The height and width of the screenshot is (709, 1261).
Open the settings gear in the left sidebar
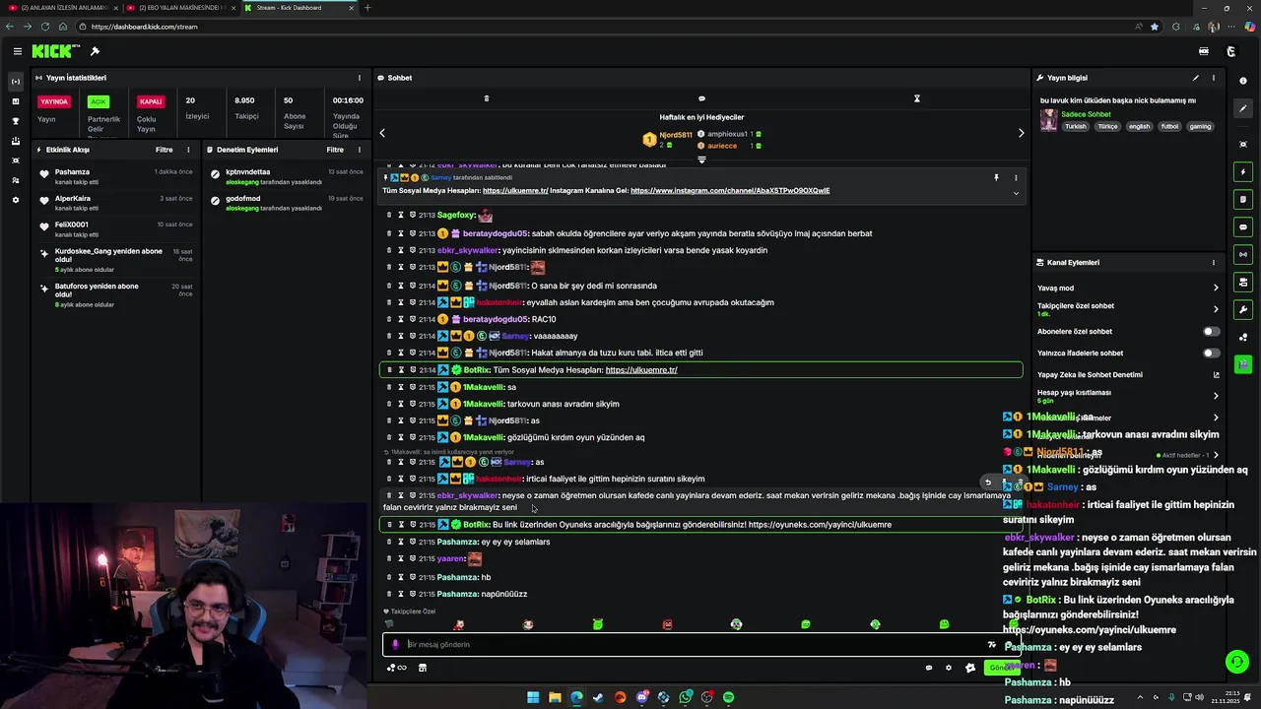[x=15, y=200]
